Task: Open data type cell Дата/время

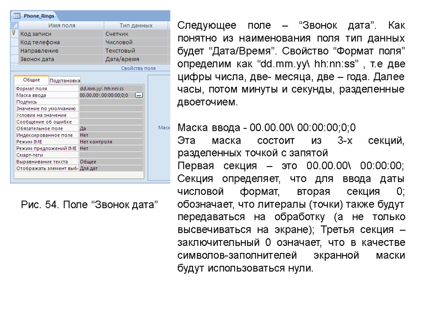Action: (x=136, y=59)
